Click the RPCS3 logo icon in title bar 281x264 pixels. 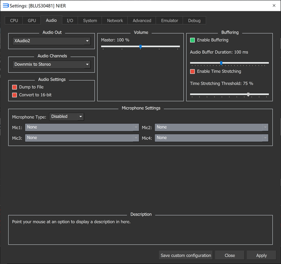click(6, 6)
